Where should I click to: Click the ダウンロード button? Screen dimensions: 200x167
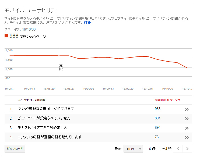(x=15, y=149)
